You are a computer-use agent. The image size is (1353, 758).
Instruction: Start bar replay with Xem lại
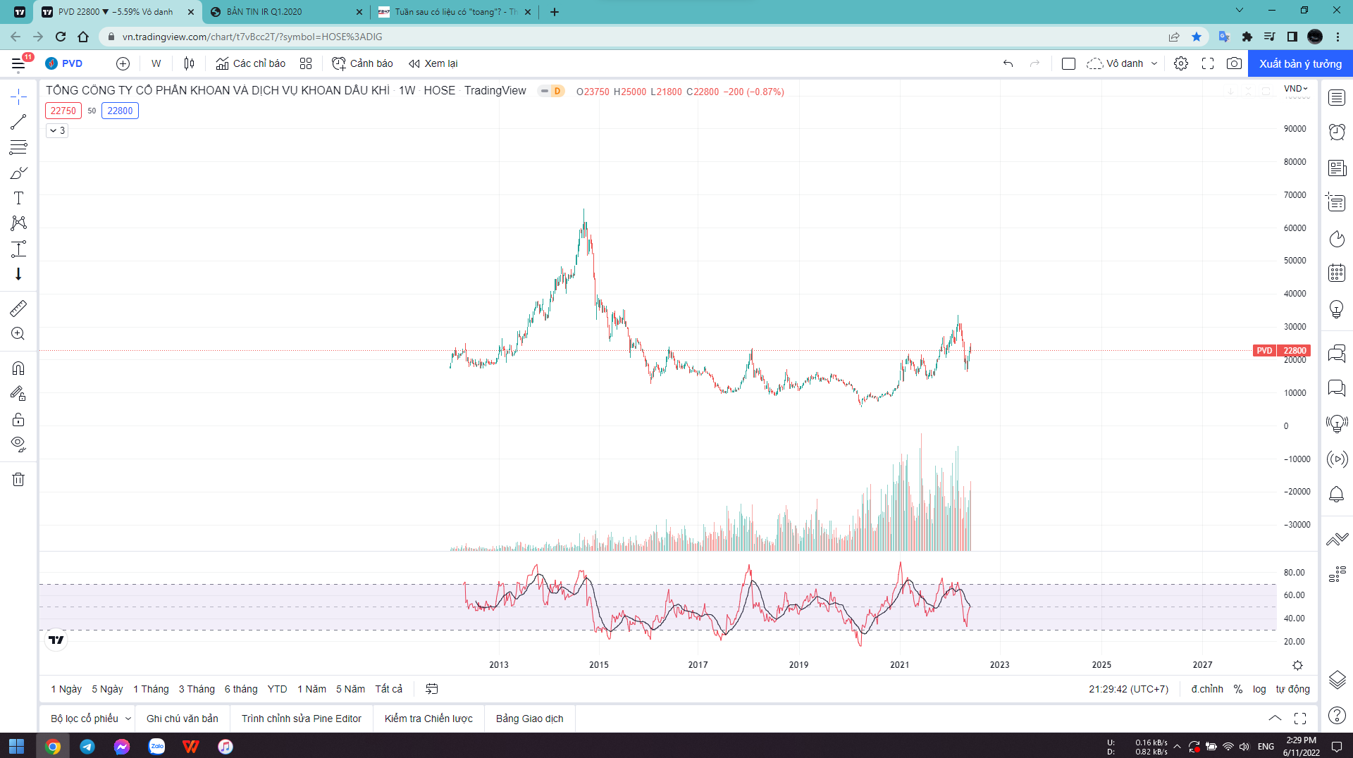pyautogui.click(x=433, y=63)
